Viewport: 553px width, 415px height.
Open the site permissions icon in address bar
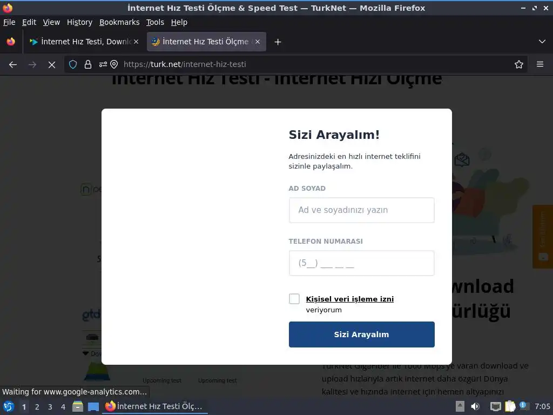tap(103, 64)
